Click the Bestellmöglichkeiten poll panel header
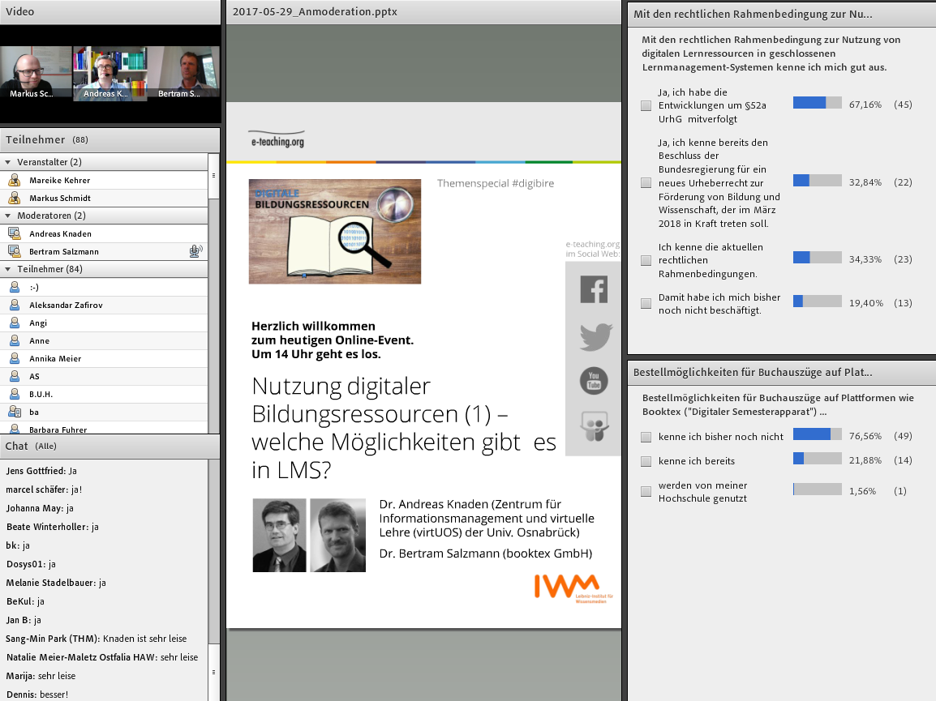 pyautogui.click(x=781, y=372)
